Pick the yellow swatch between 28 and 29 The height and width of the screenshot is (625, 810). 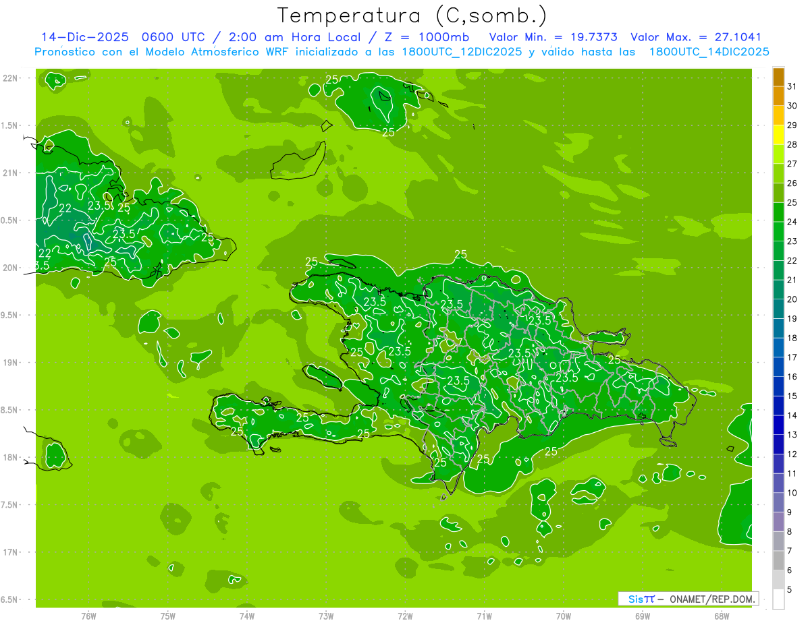[778, 134]
